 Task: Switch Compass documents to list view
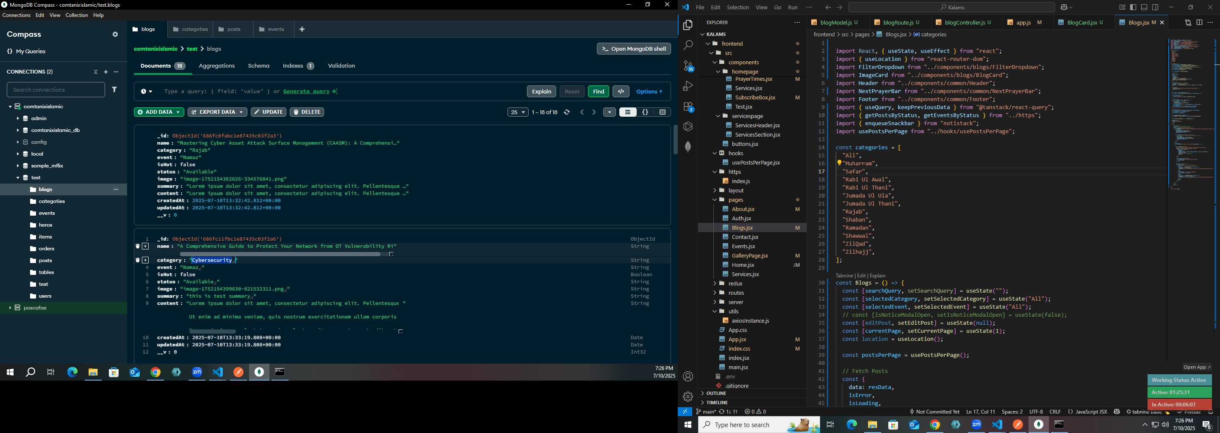[x=627, y=112]
